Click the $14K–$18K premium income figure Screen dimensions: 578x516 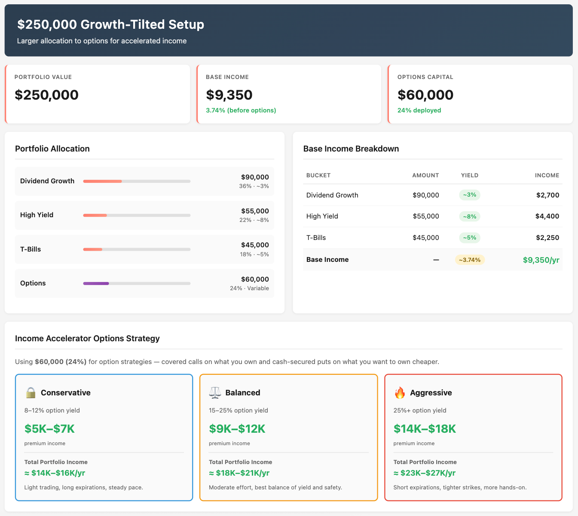click(x=425, y=429)
